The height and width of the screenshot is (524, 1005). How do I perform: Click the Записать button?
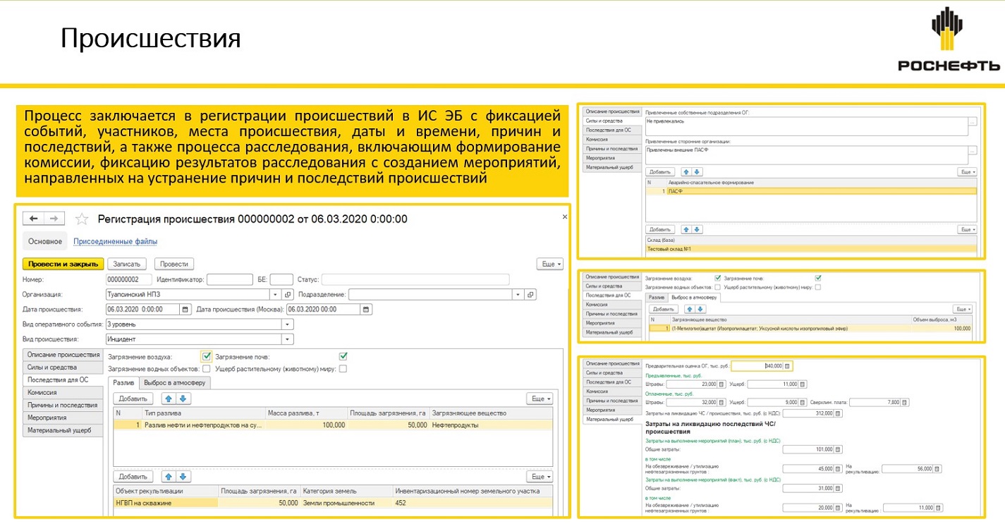(128, 264)
